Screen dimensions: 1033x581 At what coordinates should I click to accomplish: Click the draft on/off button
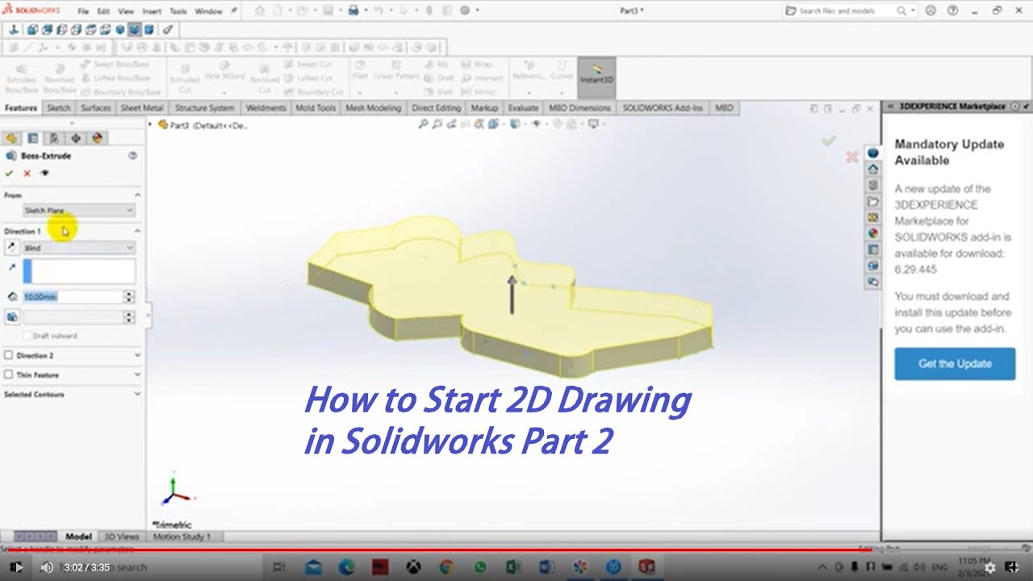coord(11,317)
